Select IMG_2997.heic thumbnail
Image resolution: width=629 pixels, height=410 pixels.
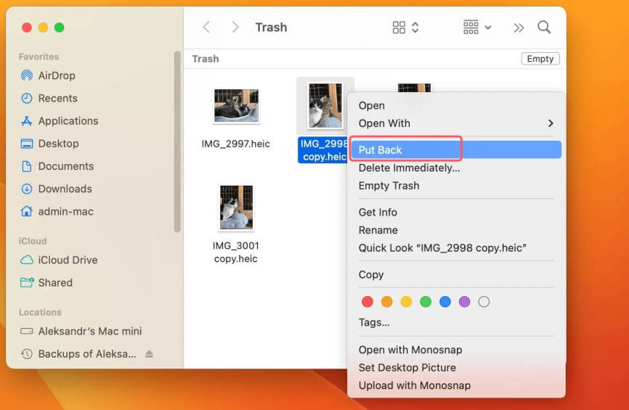(x=236, y=106)
